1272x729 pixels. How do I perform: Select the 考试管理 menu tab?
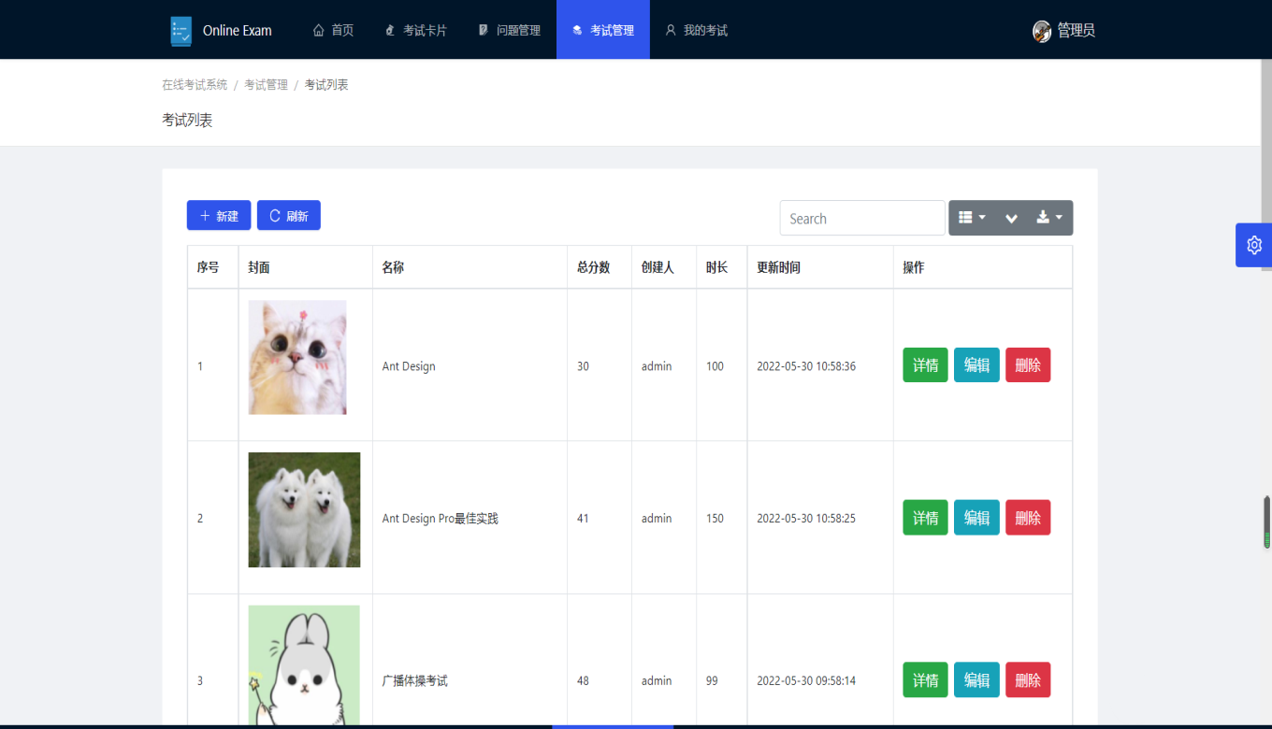pyautogui.click(x=603, y=30)
